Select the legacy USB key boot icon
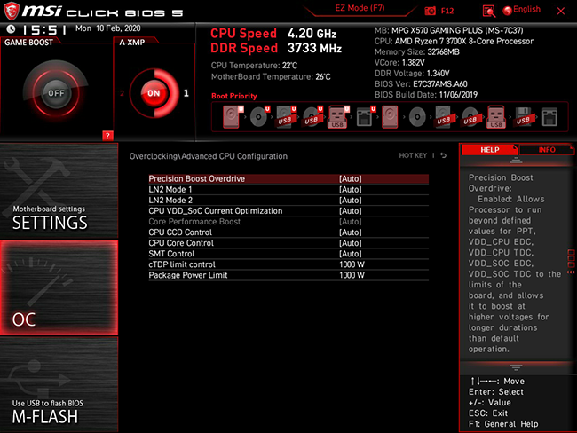 496,117
